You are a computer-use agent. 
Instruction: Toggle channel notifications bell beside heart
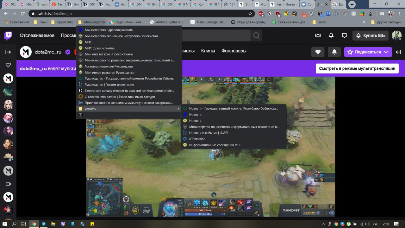(x=334, y=52)
